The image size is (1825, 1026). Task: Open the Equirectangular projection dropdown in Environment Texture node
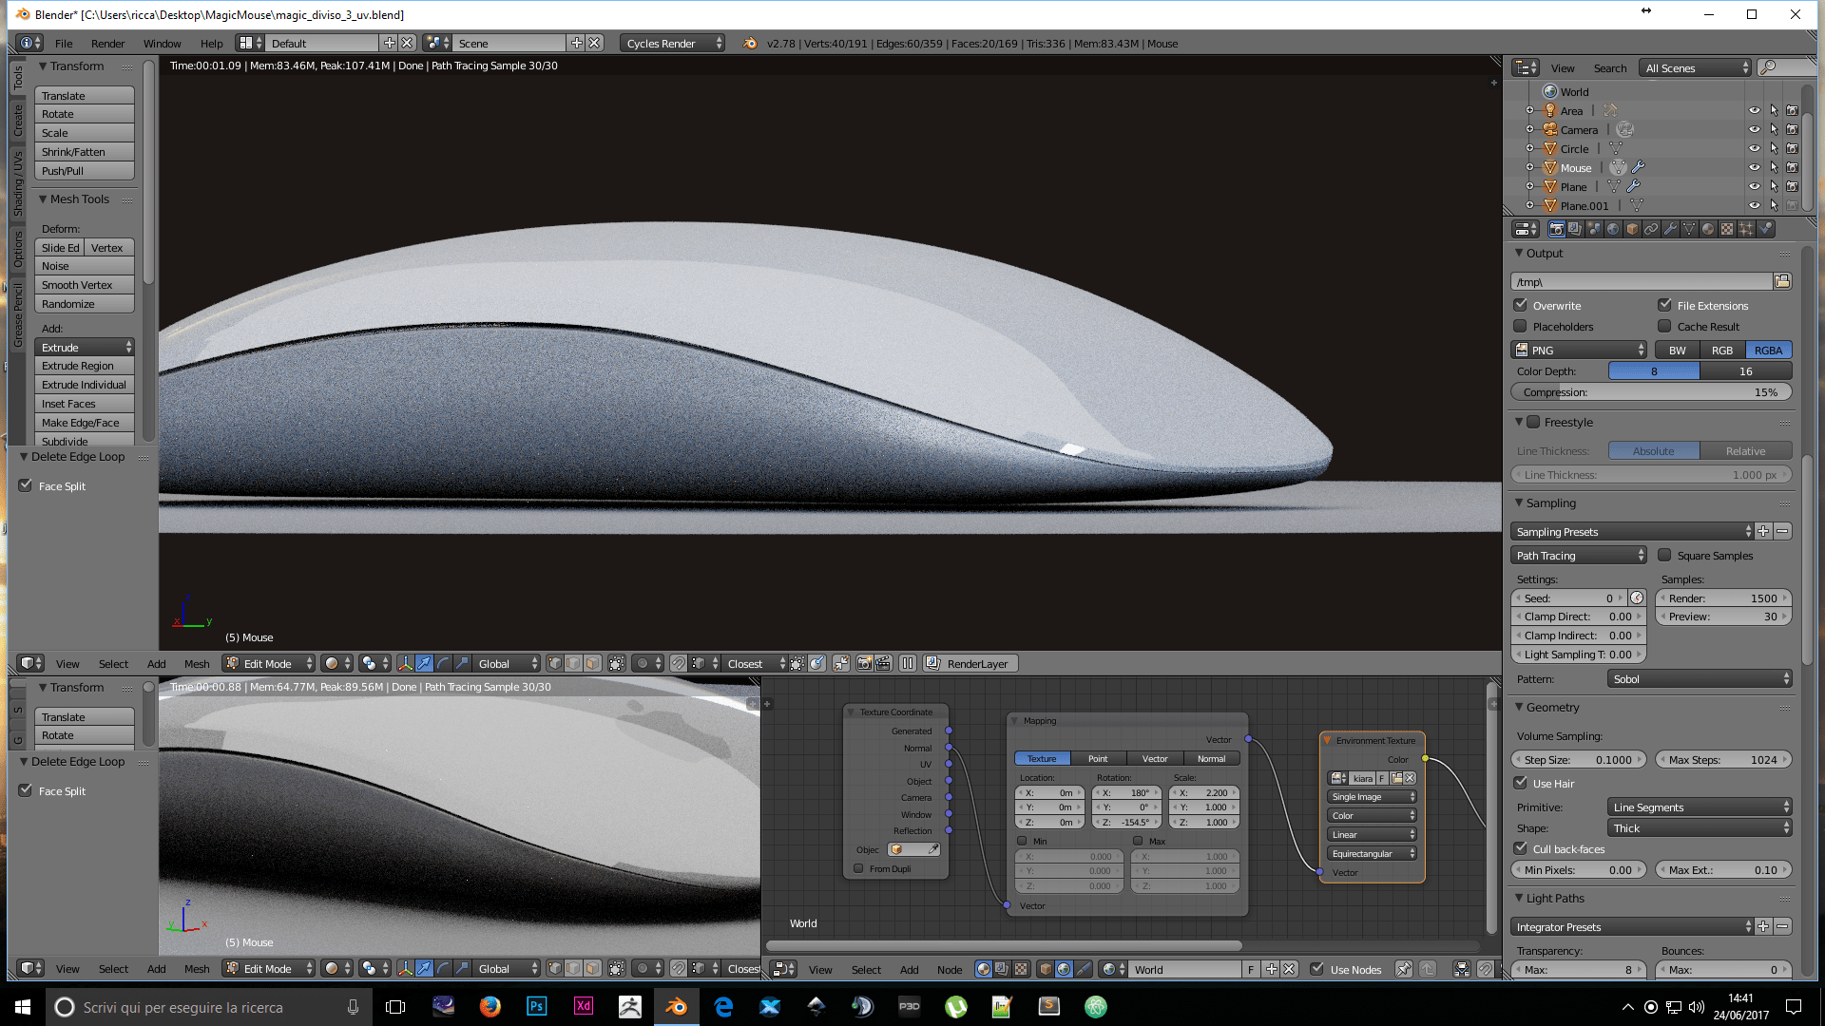(1372, 853)
